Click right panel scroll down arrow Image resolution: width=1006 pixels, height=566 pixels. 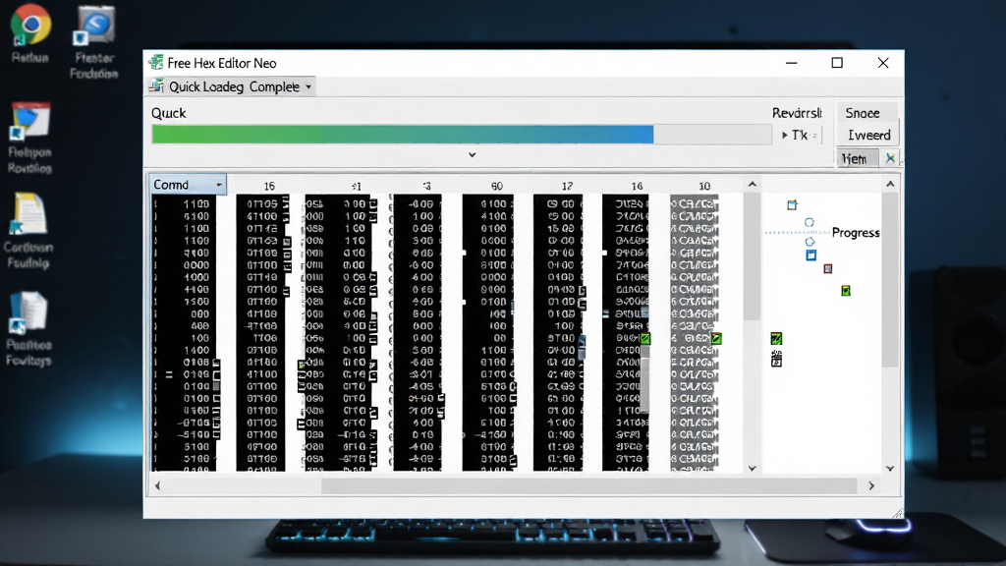coord(890,469)
